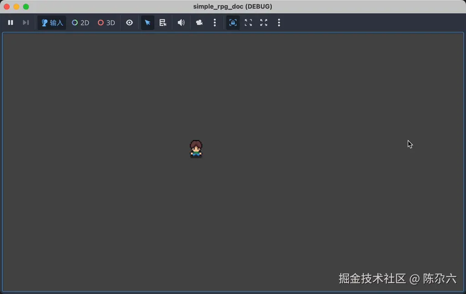Mute the game audio with the speaker icon
Image resolution: width=466 pixels, height=294 pixels.
[181, 22]
